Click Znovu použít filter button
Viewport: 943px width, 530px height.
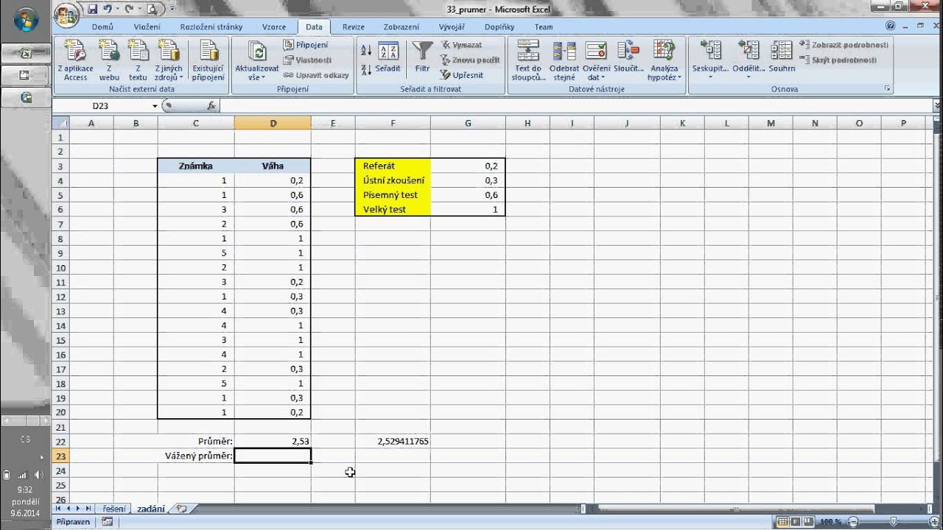pos(470,60)
